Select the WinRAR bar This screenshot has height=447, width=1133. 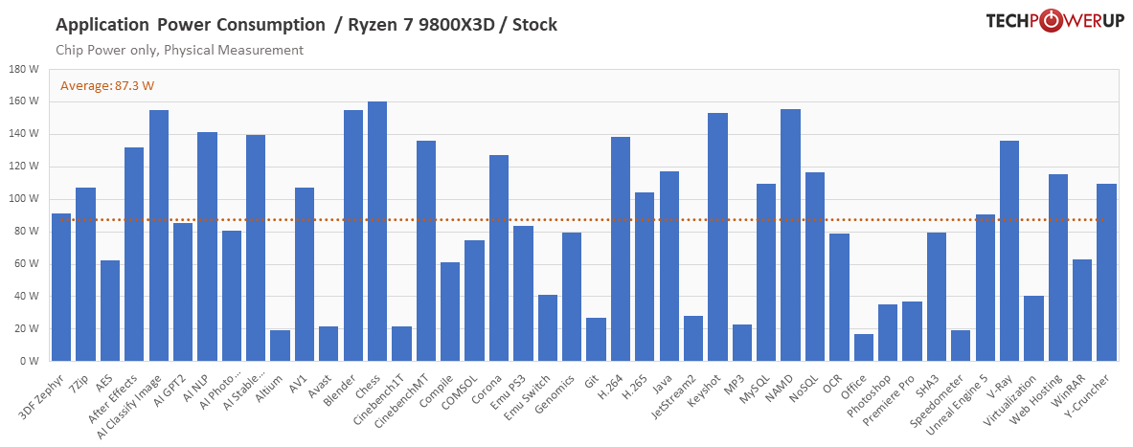[1083, 310]
